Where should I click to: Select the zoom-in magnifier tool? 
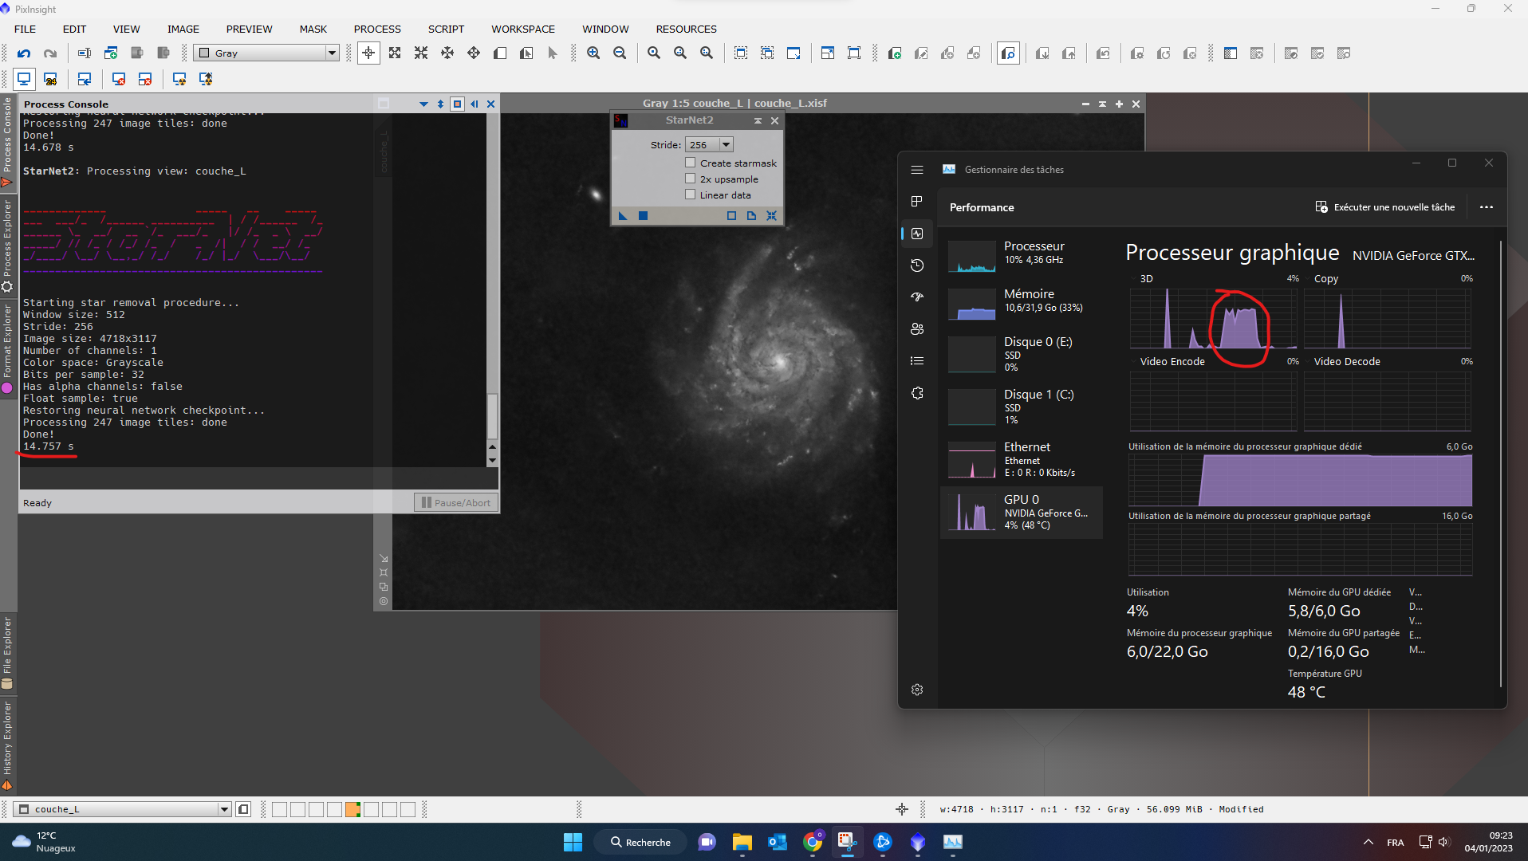click(x=593, y=53)
